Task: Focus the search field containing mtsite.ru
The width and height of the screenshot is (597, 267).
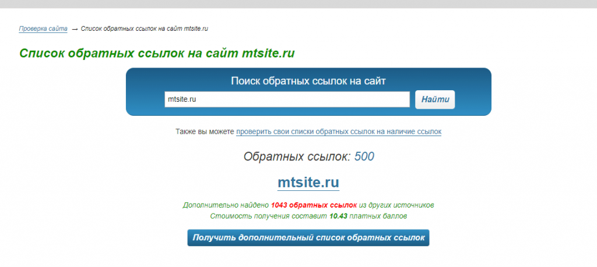Action: click(287, 99)
